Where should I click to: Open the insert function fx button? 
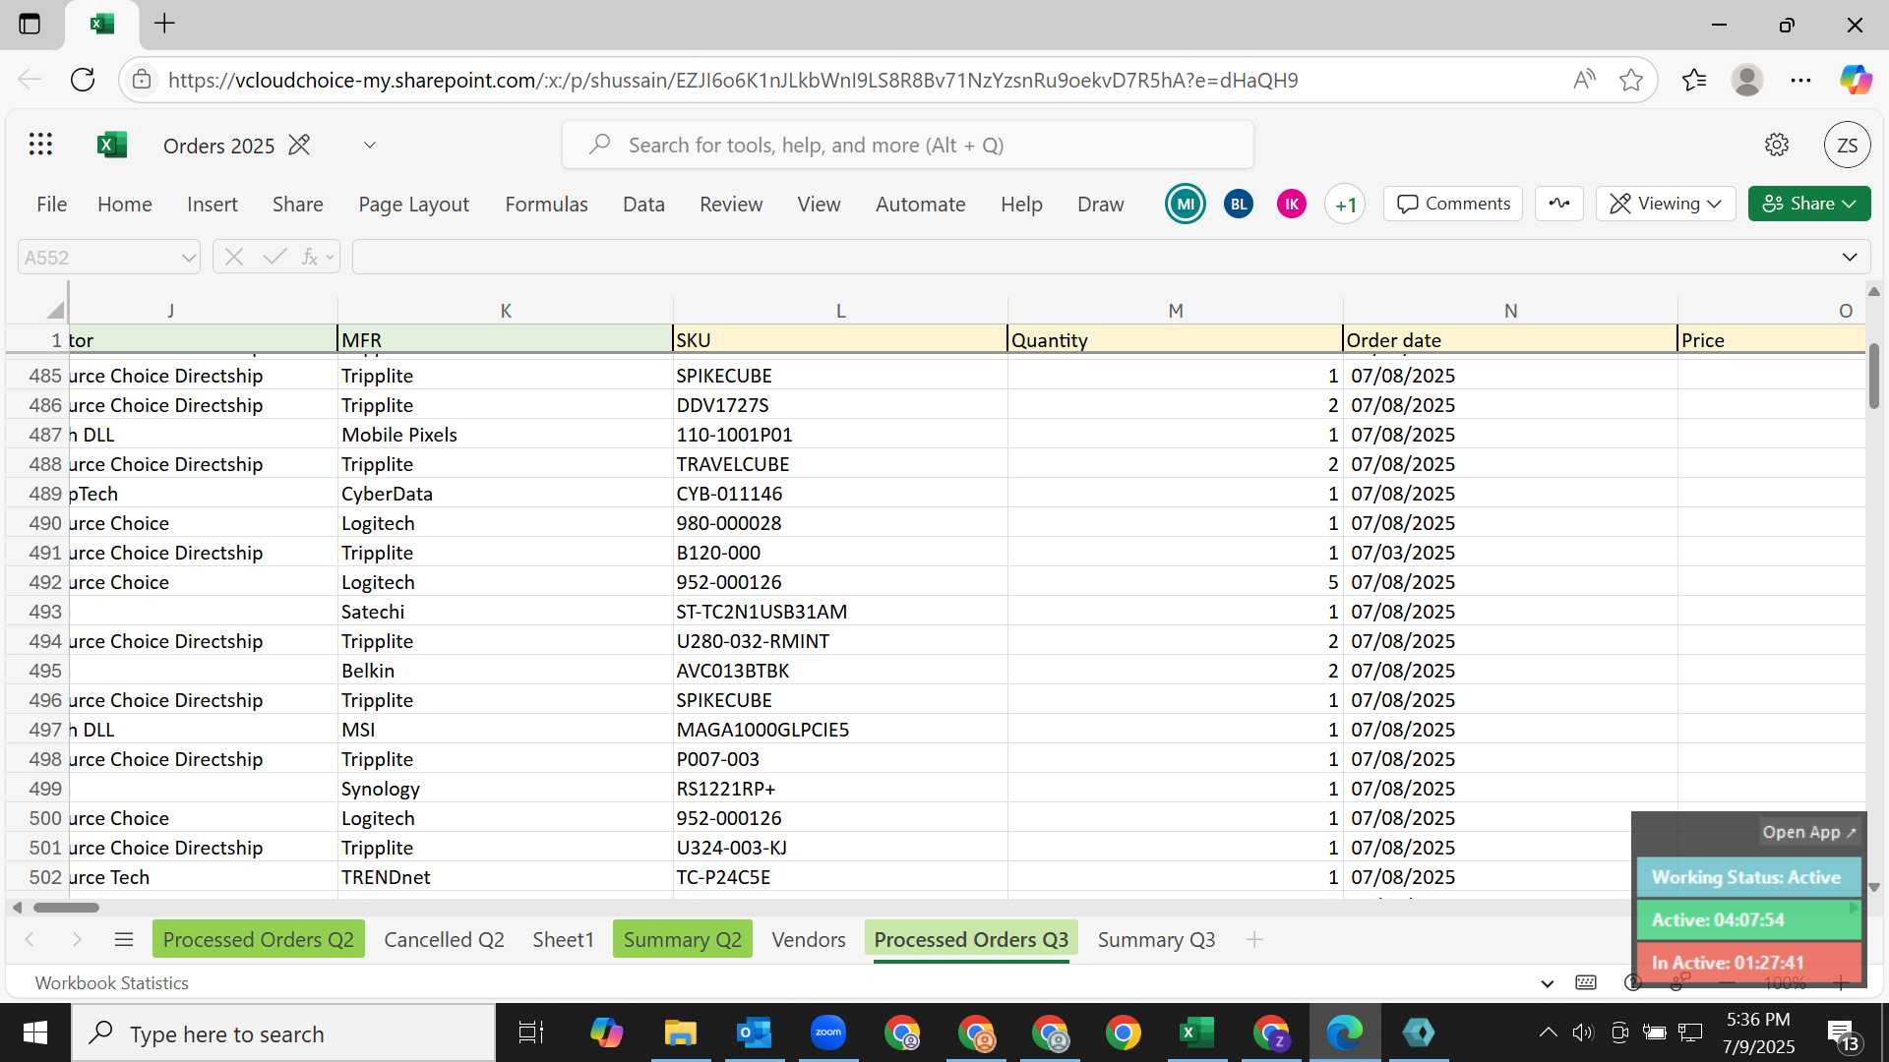[x=310, y=257]
